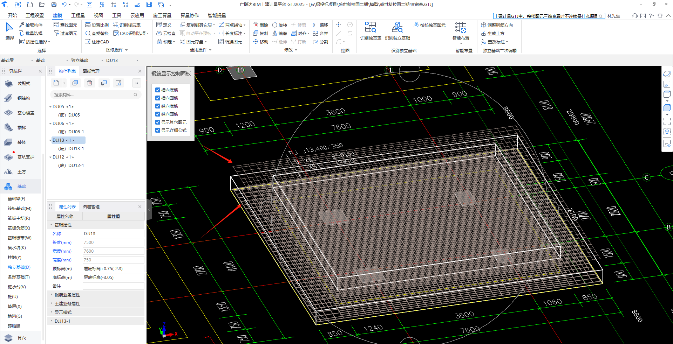Viewport: 673px width, 344px height.
Task: Click 识别楼层表 tool
Action: click(x=127, y=25)
